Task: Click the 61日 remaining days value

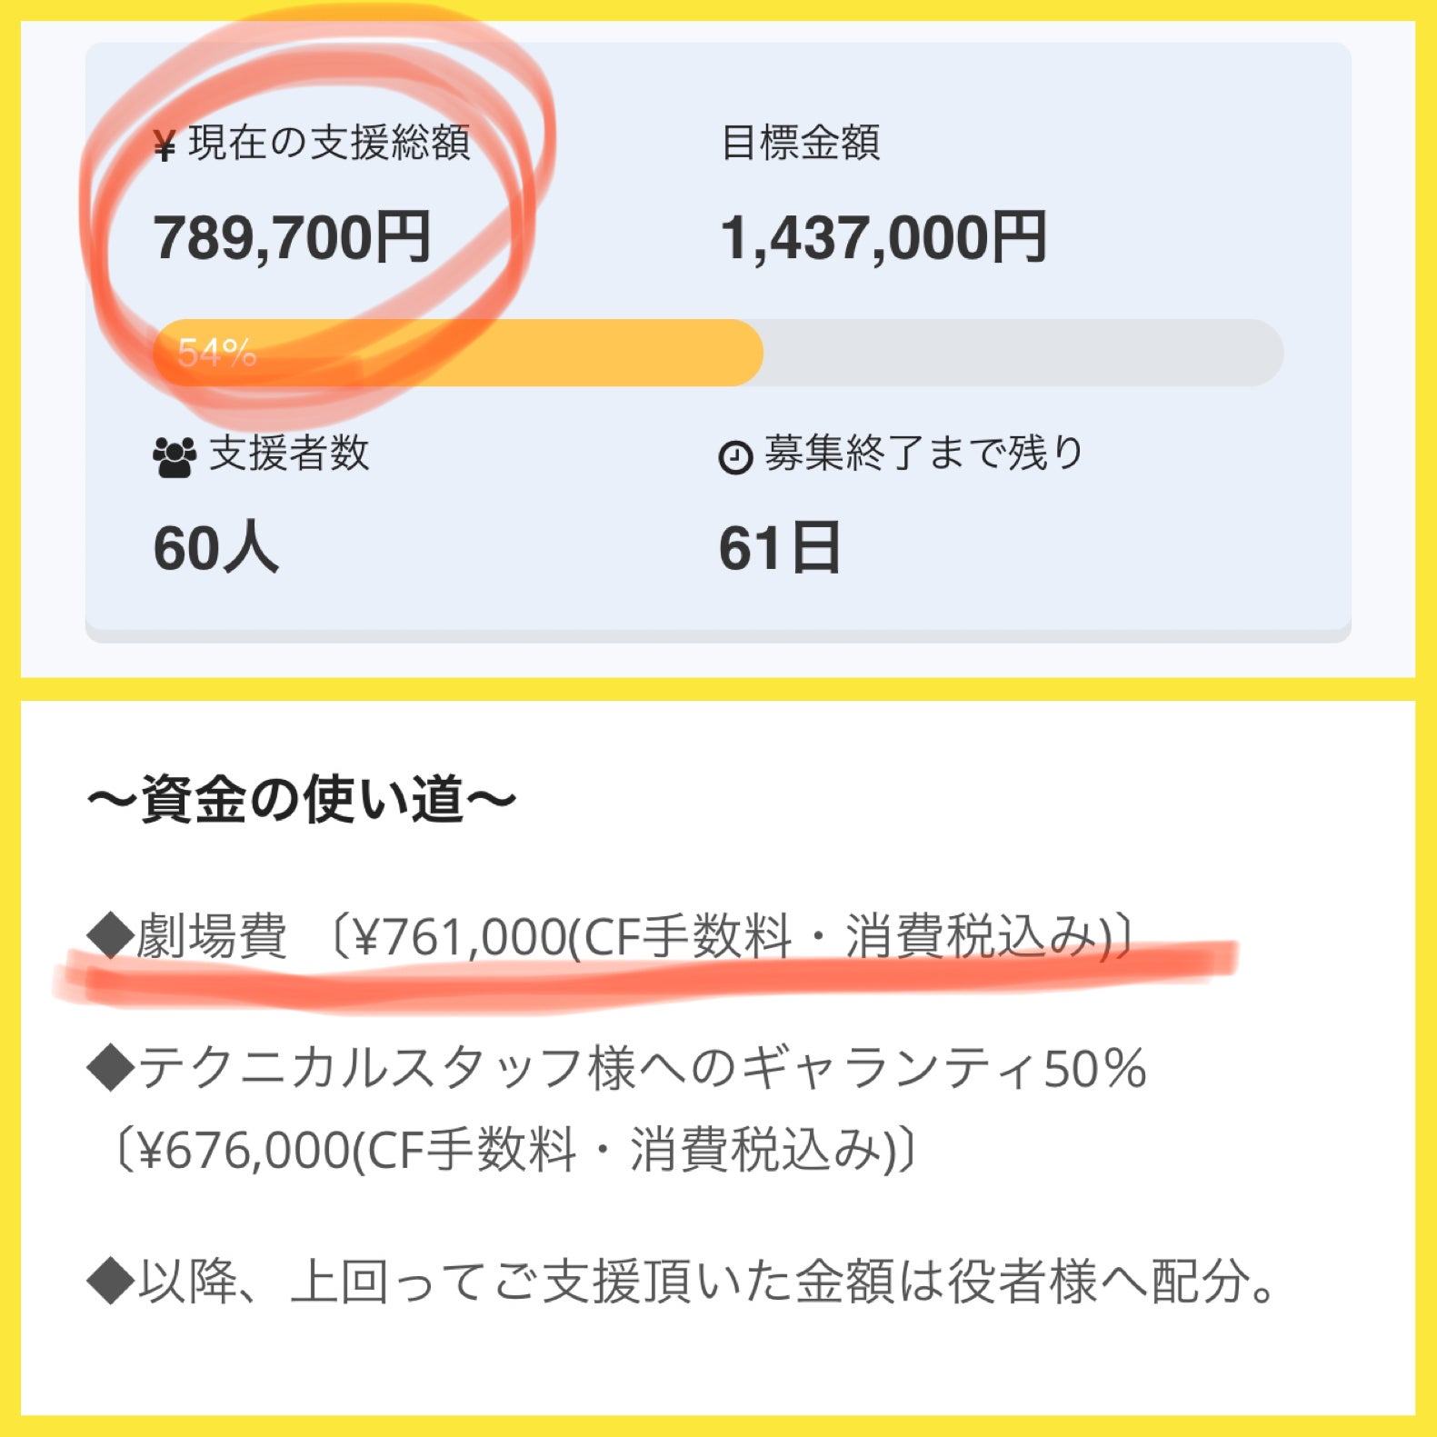Action: (780, 548)
